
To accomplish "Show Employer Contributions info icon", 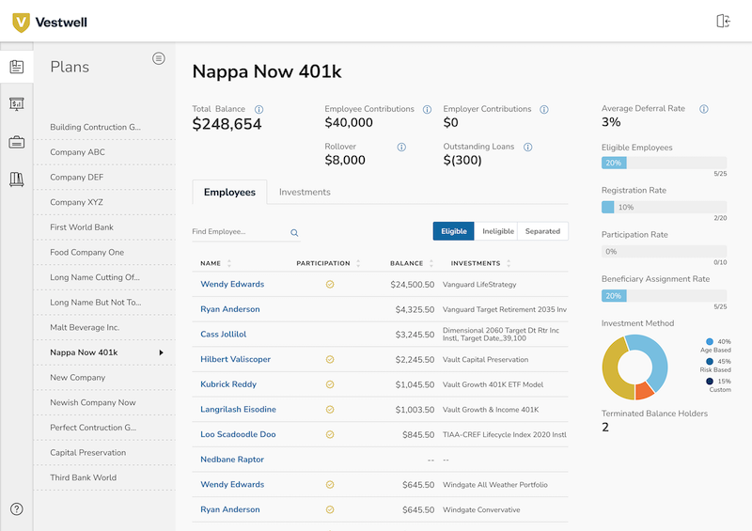I will point(544,109).
